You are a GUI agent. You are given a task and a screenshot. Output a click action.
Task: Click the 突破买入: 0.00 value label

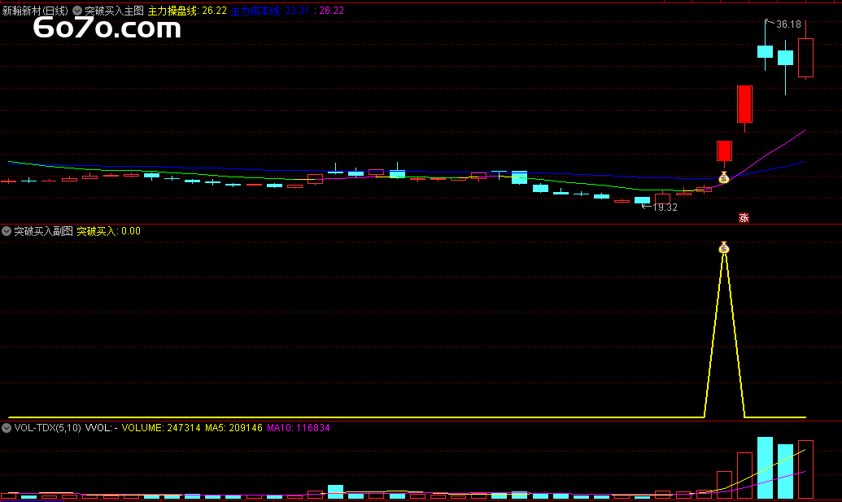pos(108,231)
